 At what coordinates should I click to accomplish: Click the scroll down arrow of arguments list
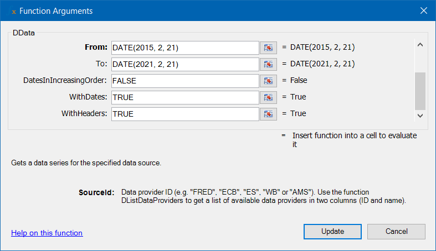coord(420,116)
